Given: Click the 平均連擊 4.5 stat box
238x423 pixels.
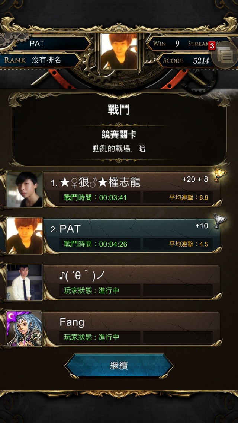Looking at the screenshot, I should coord(178,244).
